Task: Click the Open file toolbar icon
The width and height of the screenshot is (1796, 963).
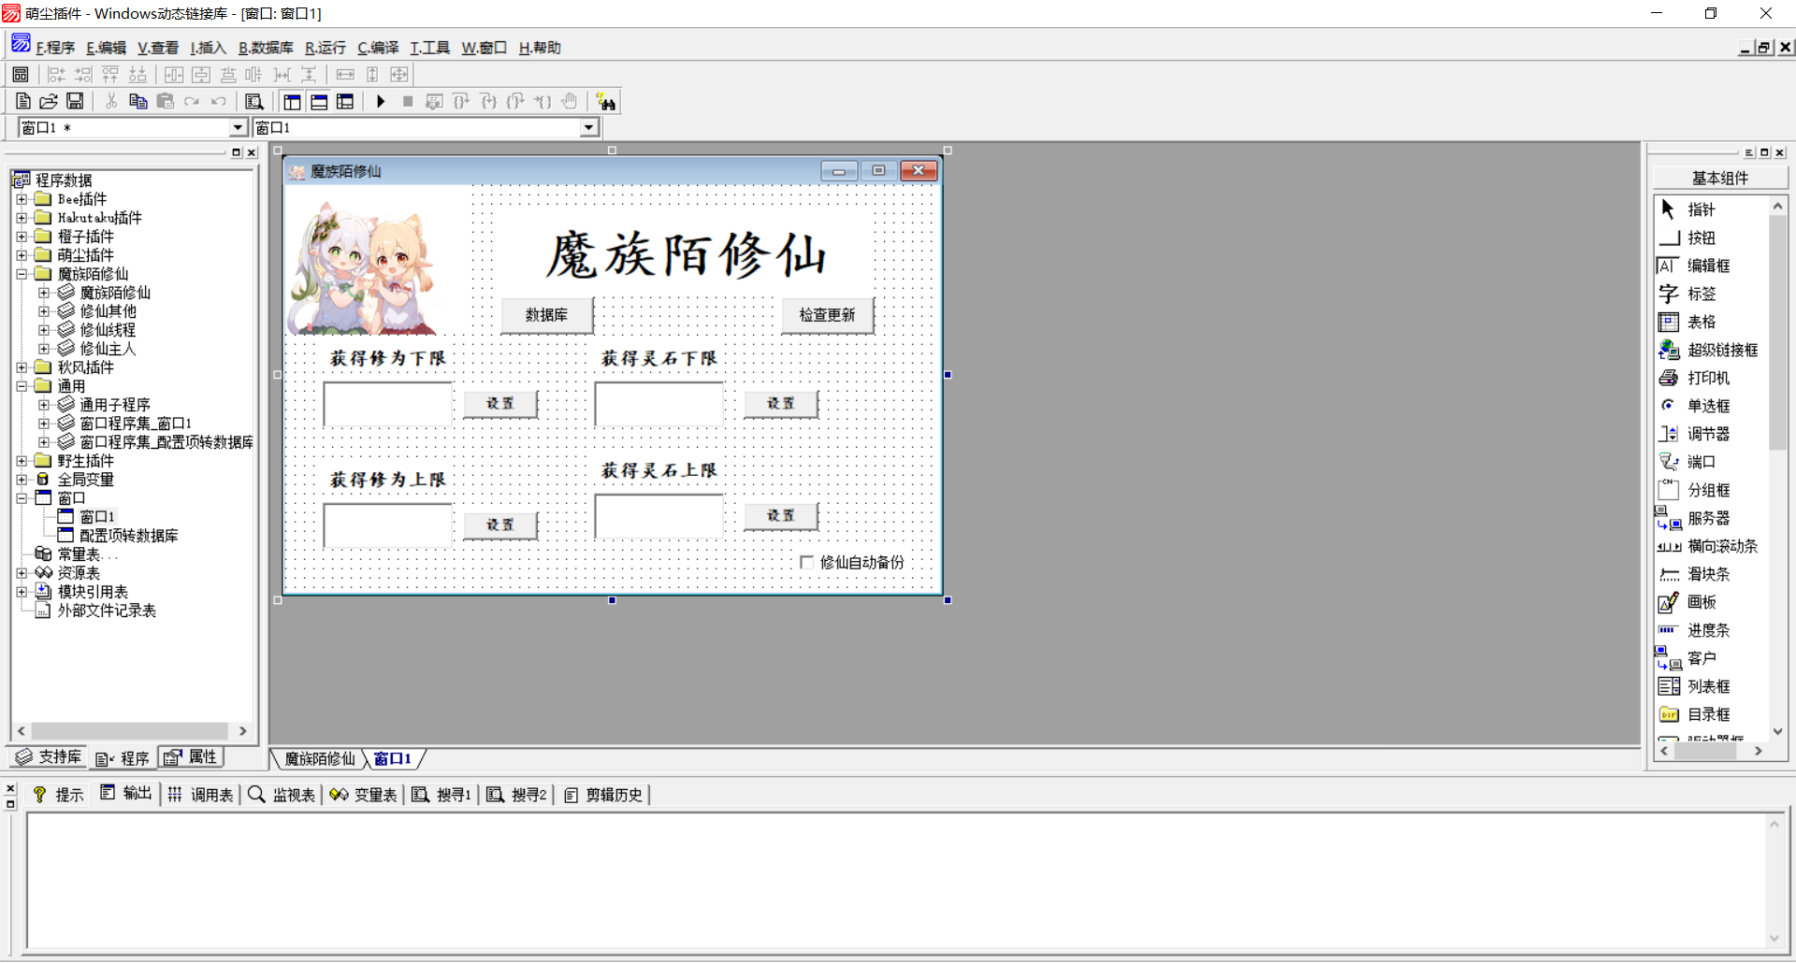Action: [x=49, y=102]
